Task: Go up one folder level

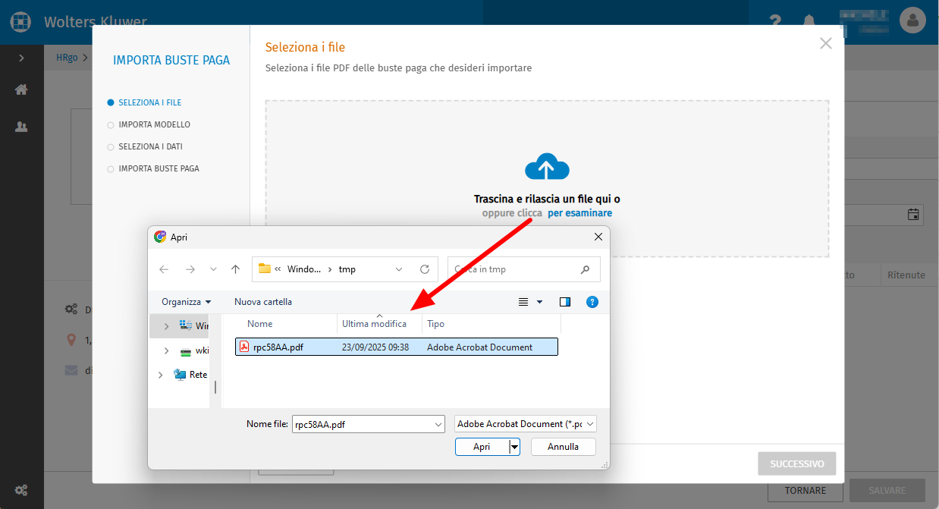Action: point(235,269)
